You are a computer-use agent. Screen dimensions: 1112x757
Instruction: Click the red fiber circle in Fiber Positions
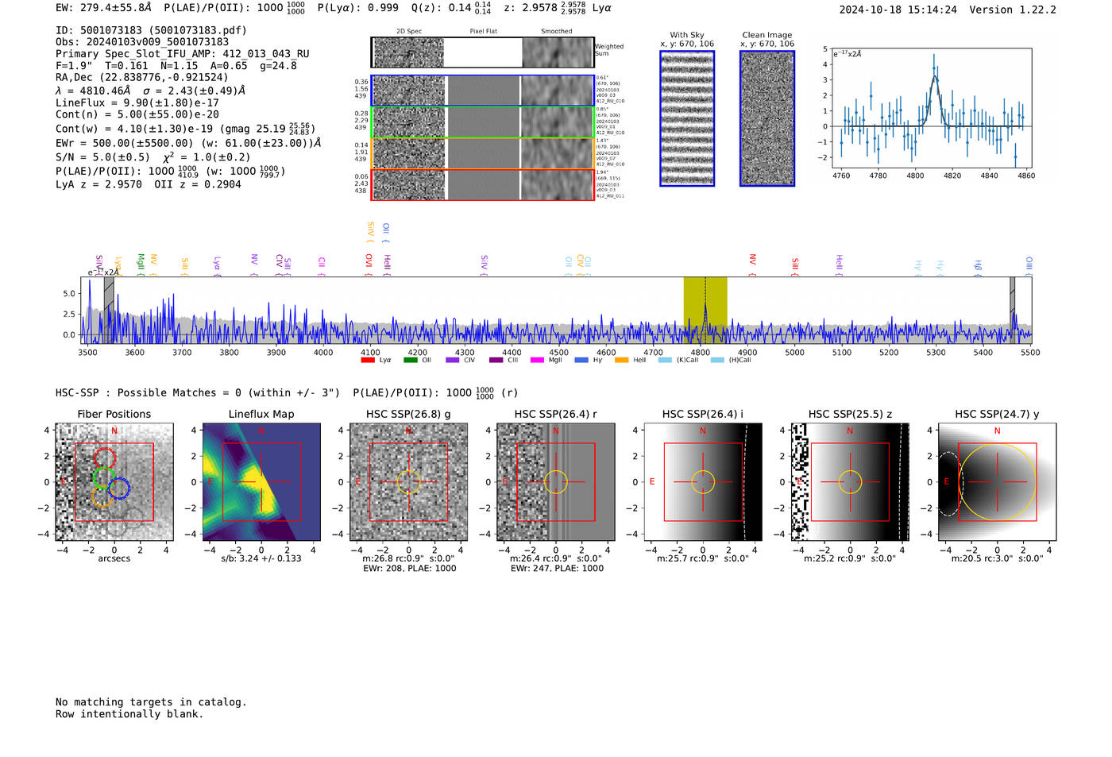[105, 458]
